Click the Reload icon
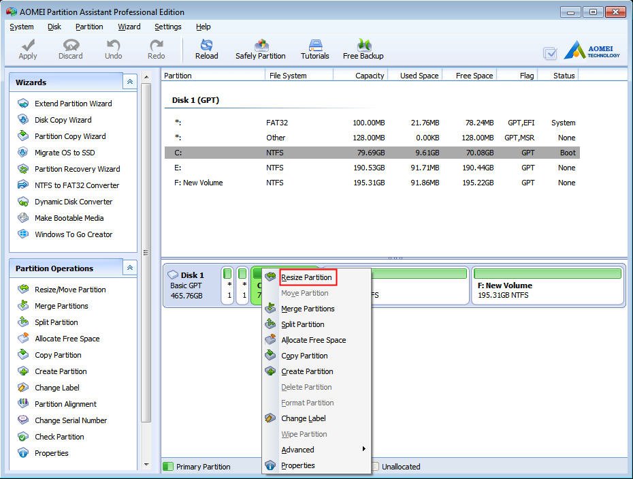The height and width of the screenshot is (479, 633). coord(206,48)
